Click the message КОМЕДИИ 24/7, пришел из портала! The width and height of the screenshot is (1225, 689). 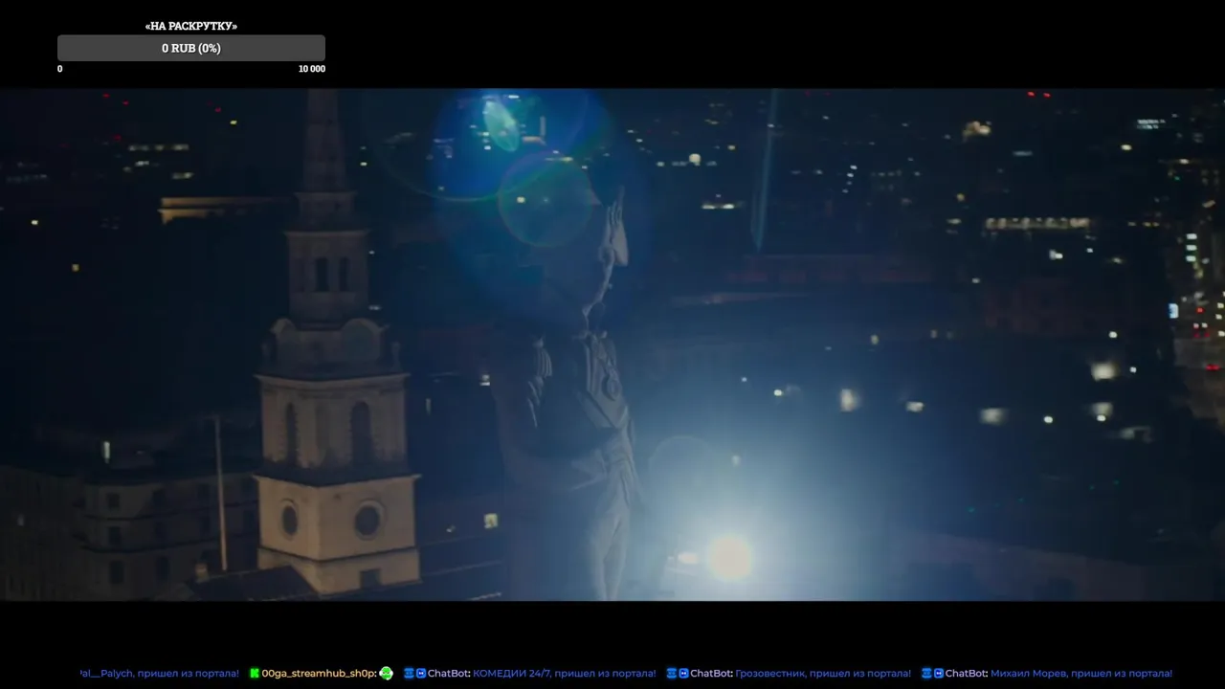click(565, 674)
